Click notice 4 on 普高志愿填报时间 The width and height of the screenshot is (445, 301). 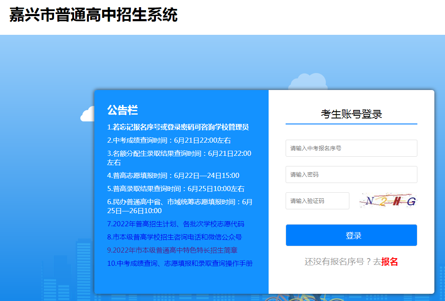click(x=173, y=175)
